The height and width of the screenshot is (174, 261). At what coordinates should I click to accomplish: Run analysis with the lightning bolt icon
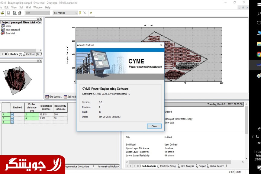click(x=80, y=13)
